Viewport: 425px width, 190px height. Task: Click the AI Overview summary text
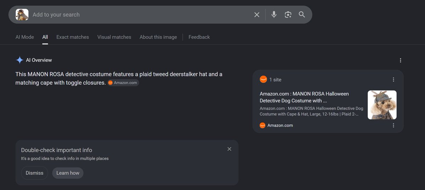click(119, 78)
